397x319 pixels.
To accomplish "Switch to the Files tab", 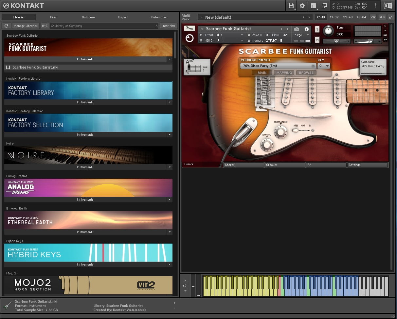I will 53,17.
